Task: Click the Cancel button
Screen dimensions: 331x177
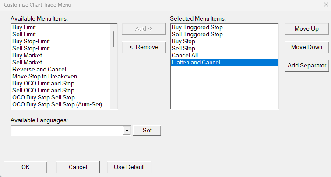Action: tap(78, 167)
